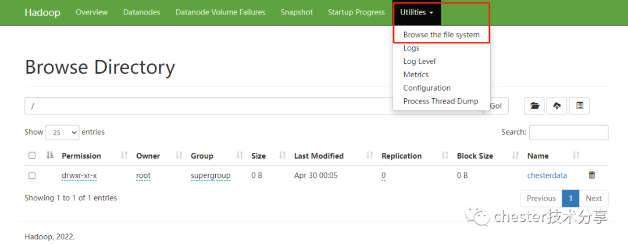
Task: Collapse the Utilities dropdown menu
Action: pos(417,12)
